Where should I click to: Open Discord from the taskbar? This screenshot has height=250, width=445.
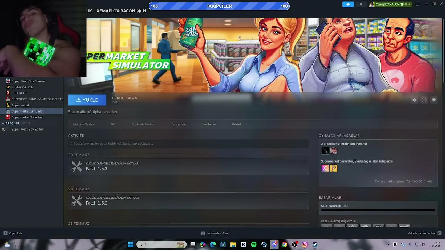pyautogui.click(x=274, y=244)
